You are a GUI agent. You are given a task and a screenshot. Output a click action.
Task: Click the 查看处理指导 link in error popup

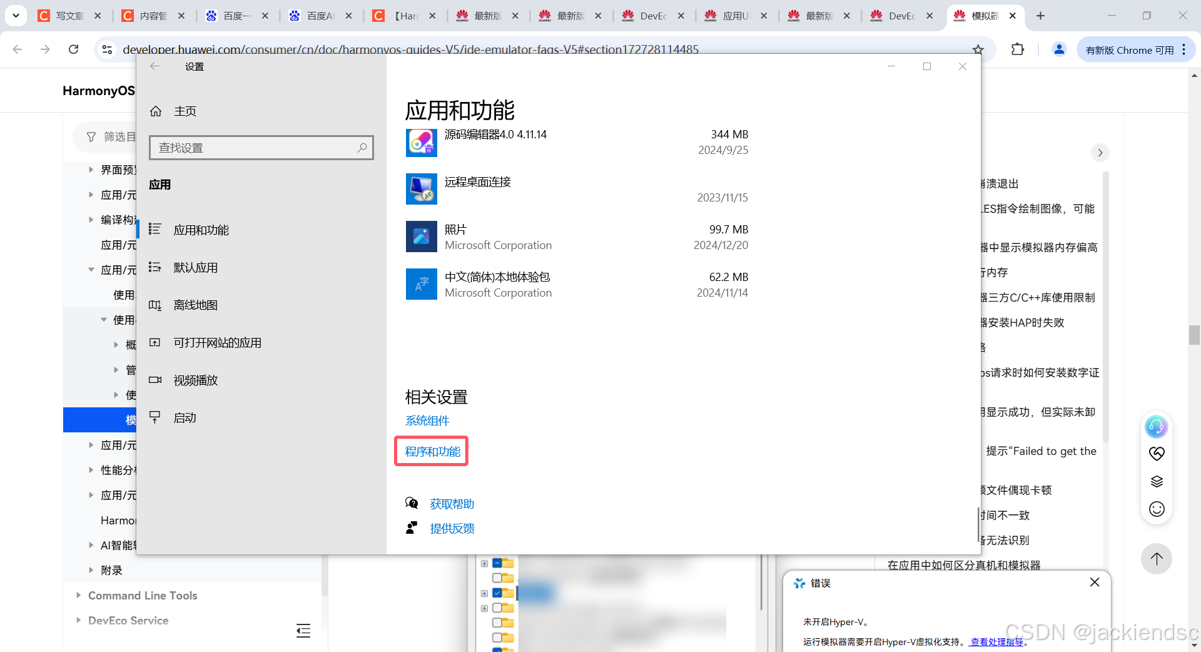(997, 641)
